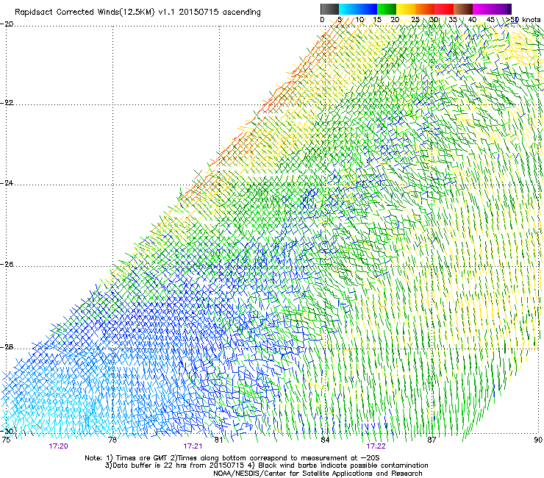Screen dimensions: 544x478
Task: Click the date '20150715 ascending' in the title
Action: click(220, 12)
